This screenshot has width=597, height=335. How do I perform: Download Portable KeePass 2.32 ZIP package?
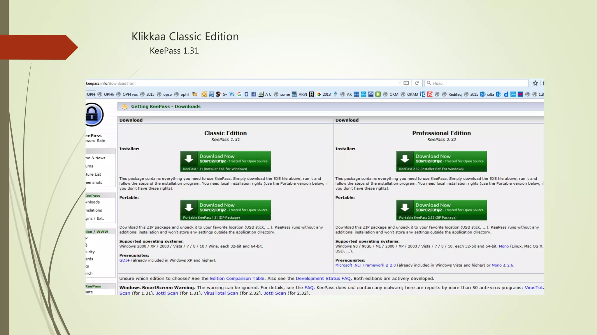point(441,210)
